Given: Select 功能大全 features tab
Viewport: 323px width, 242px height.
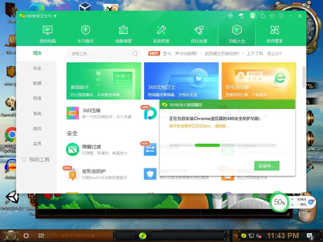Looking at the screenshot, I should tap(237, 34).
